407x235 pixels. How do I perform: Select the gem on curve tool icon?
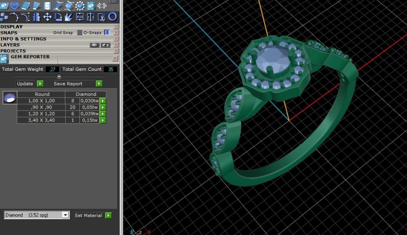(x=69, y=5)
